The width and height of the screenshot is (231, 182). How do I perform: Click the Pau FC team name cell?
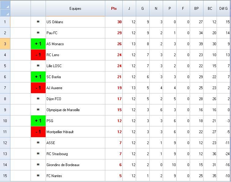tap(75, 33)
